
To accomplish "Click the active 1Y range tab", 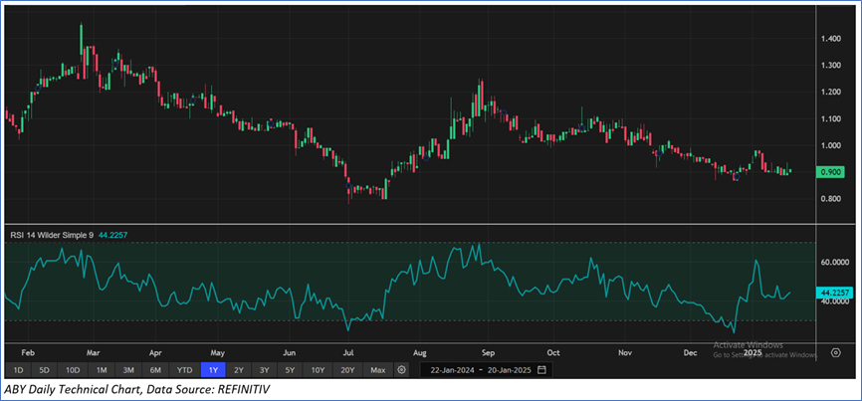I will point(214,369).
